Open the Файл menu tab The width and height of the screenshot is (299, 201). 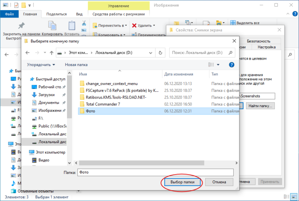(9, 14)
